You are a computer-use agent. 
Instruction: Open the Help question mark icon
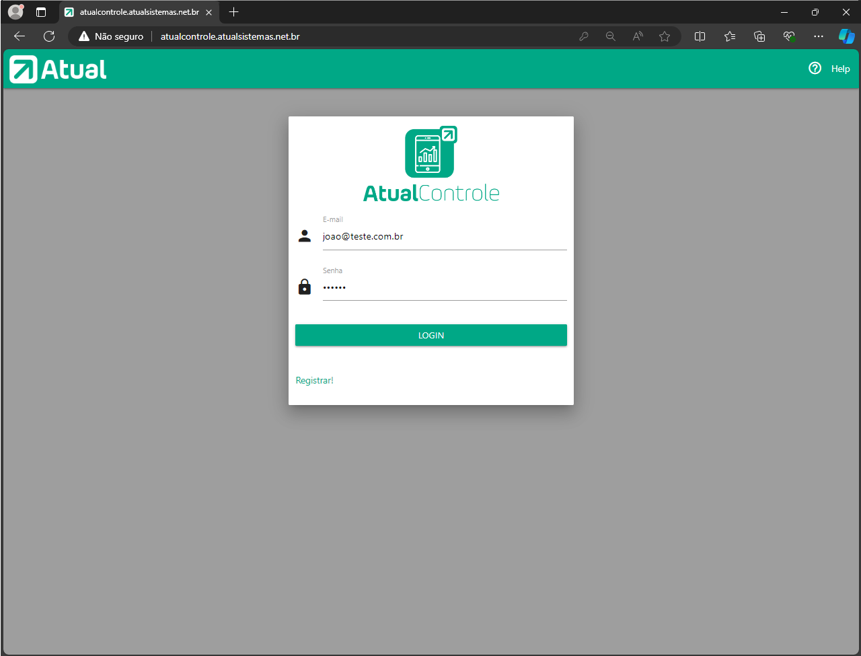[x=815, y=68]
